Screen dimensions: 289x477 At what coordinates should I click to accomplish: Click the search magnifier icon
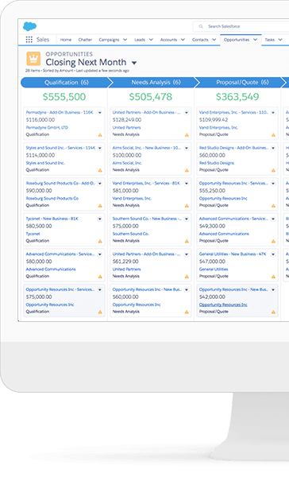[201, 26]
